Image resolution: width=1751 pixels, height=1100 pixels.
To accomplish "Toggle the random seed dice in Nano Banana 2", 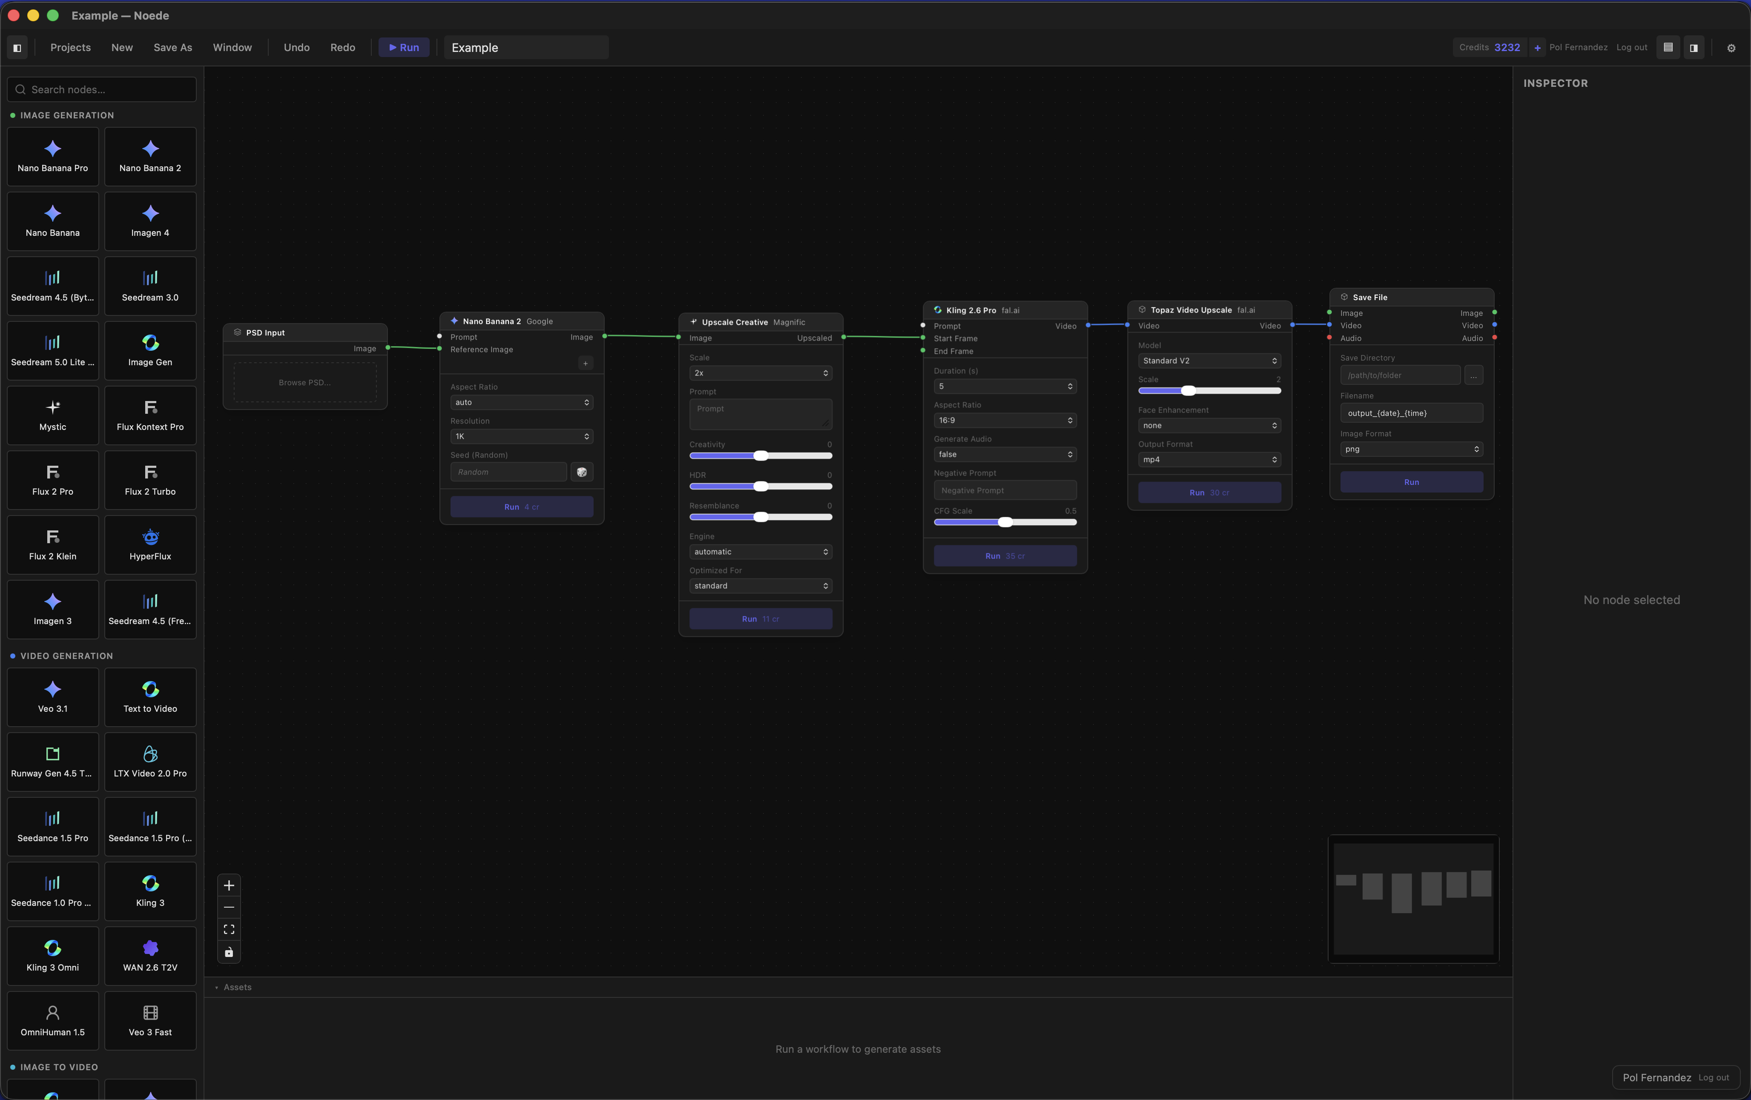I will coord(581,472).
